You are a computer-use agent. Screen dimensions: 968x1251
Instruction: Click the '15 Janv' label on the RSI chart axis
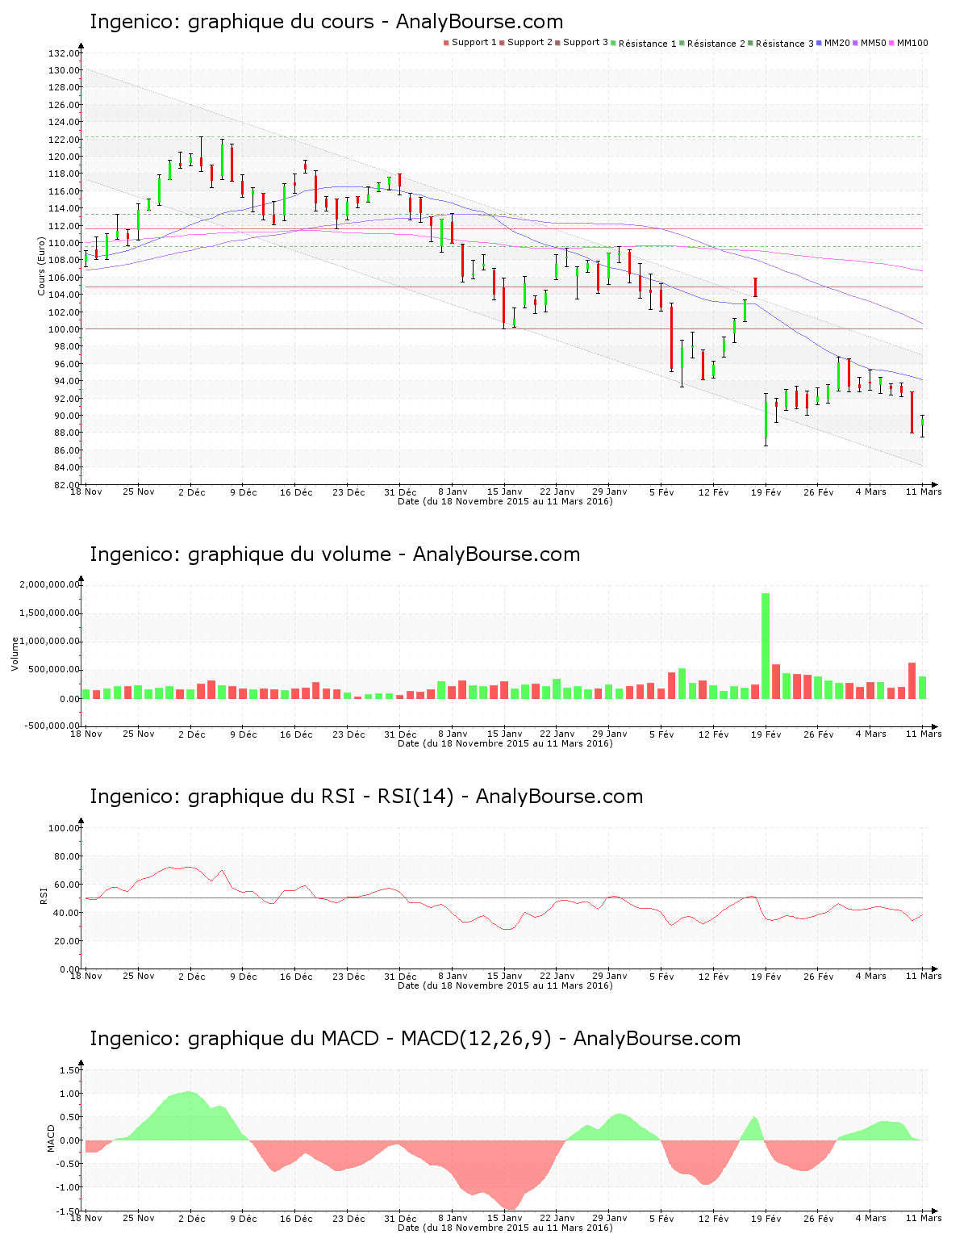coord(505,976)
